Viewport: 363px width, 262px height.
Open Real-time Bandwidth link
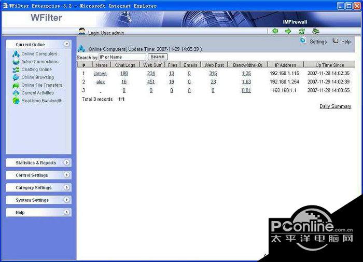[42, 101]
